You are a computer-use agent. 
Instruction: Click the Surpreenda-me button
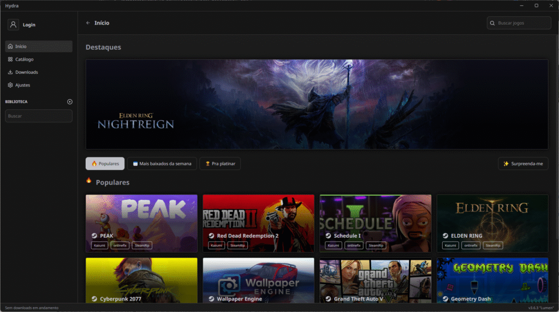pos(523,163)
